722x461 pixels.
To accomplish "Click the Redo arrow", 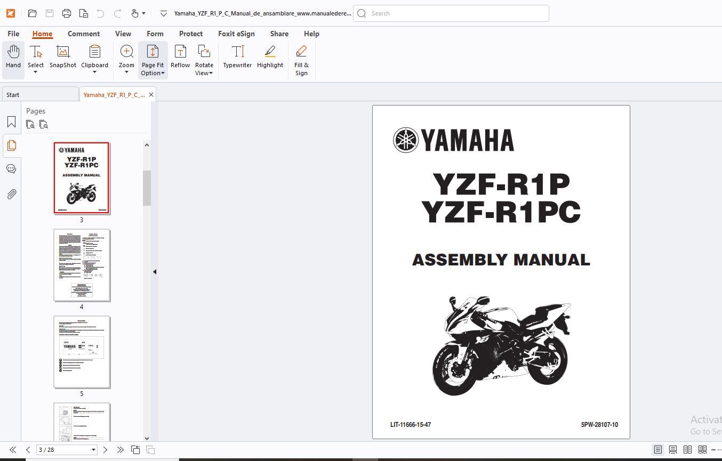I will pos(118,13).
